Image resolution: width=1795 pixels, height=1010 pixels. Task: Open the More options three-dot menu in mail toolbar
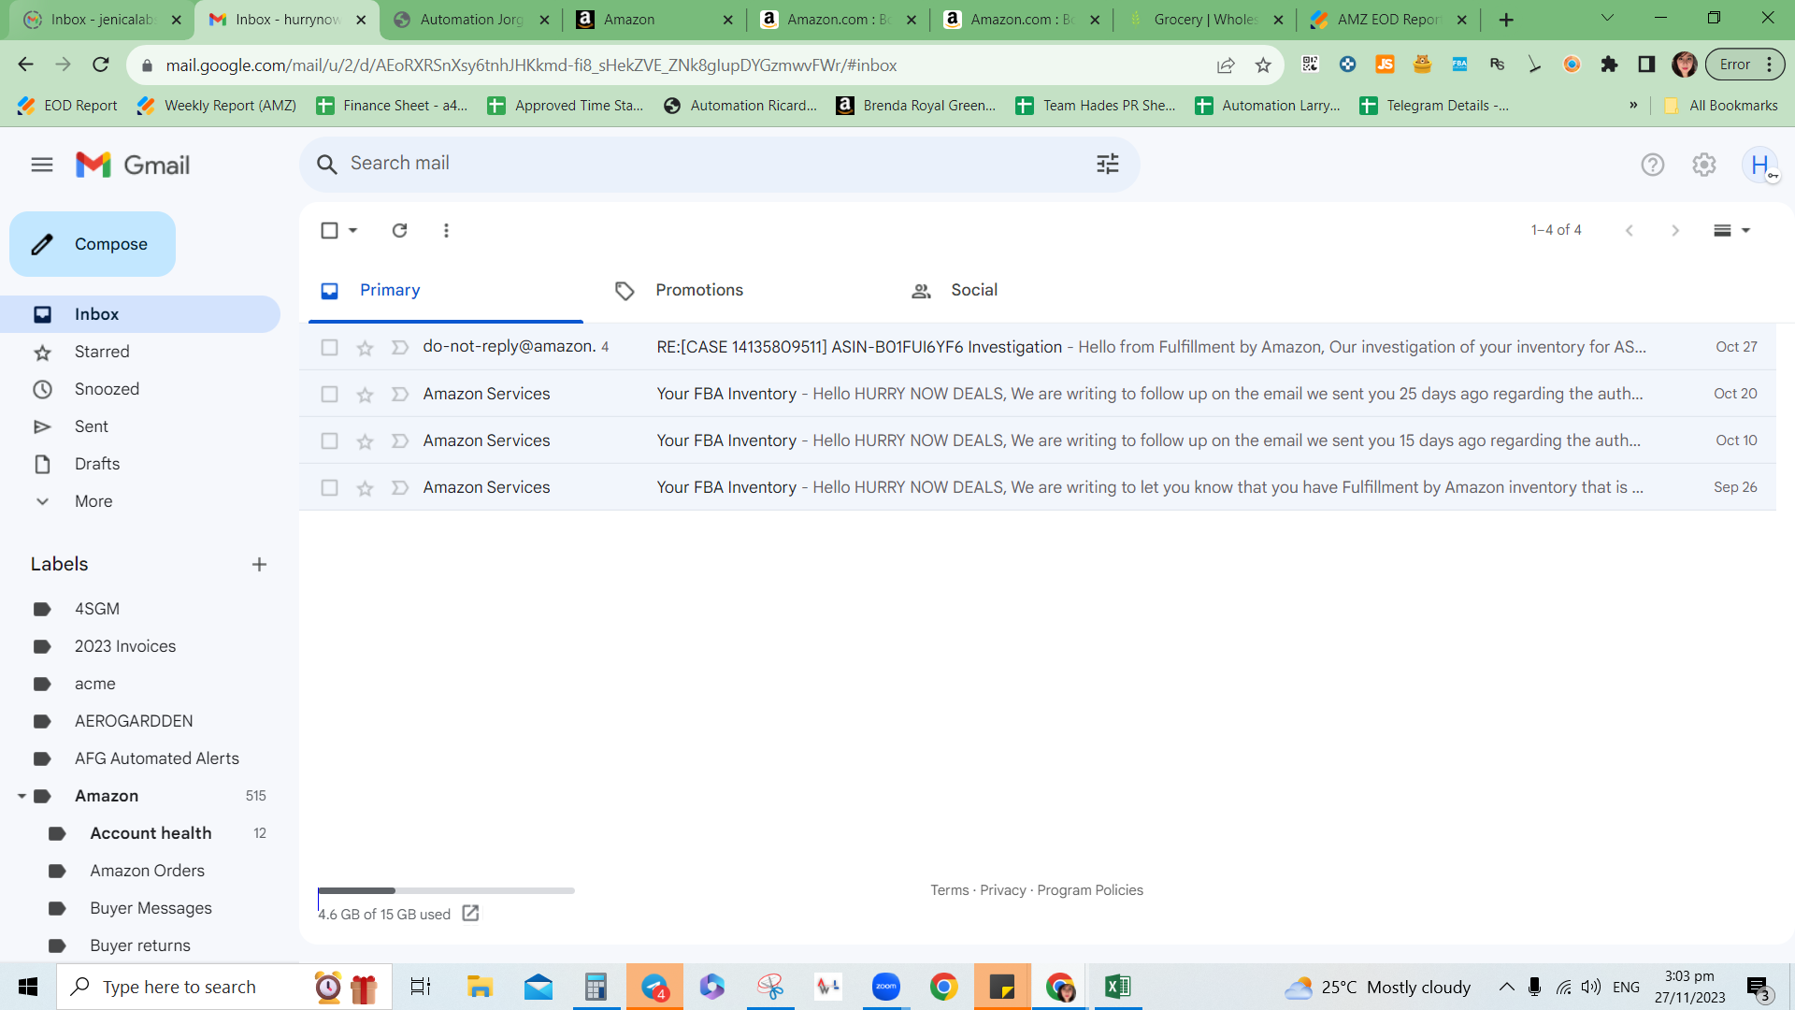(446, 230)
